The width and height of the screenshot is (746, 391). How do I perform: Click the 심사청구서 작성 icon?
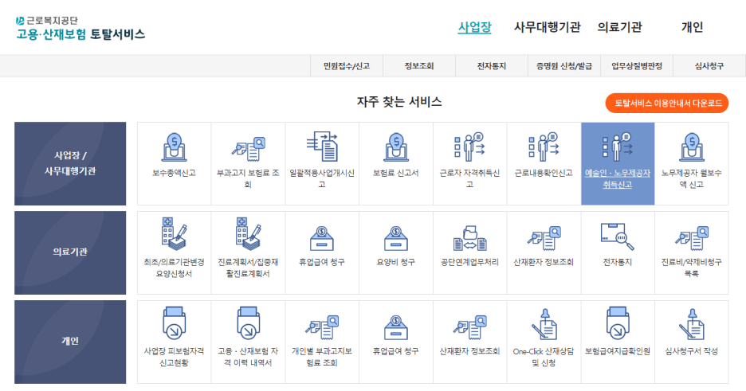coord(692,324)
